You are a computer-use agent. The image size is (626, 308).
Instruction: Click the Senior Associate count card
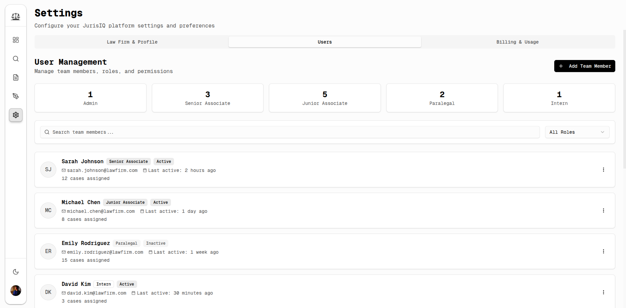208,98
